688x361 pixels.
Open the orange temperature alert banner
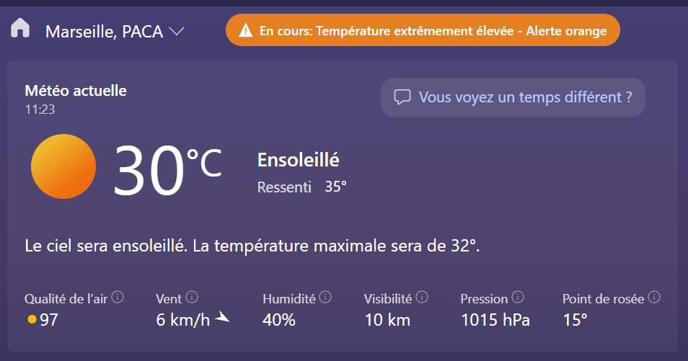coord(423,30)
